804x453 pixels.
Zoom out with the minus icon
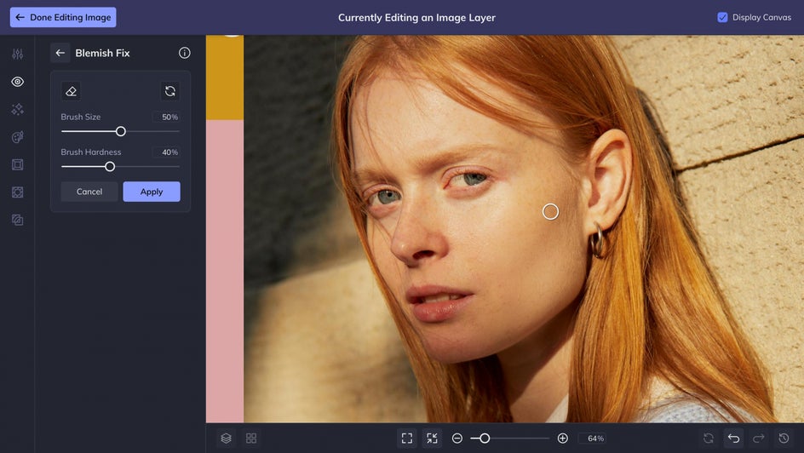click(457, 439)
